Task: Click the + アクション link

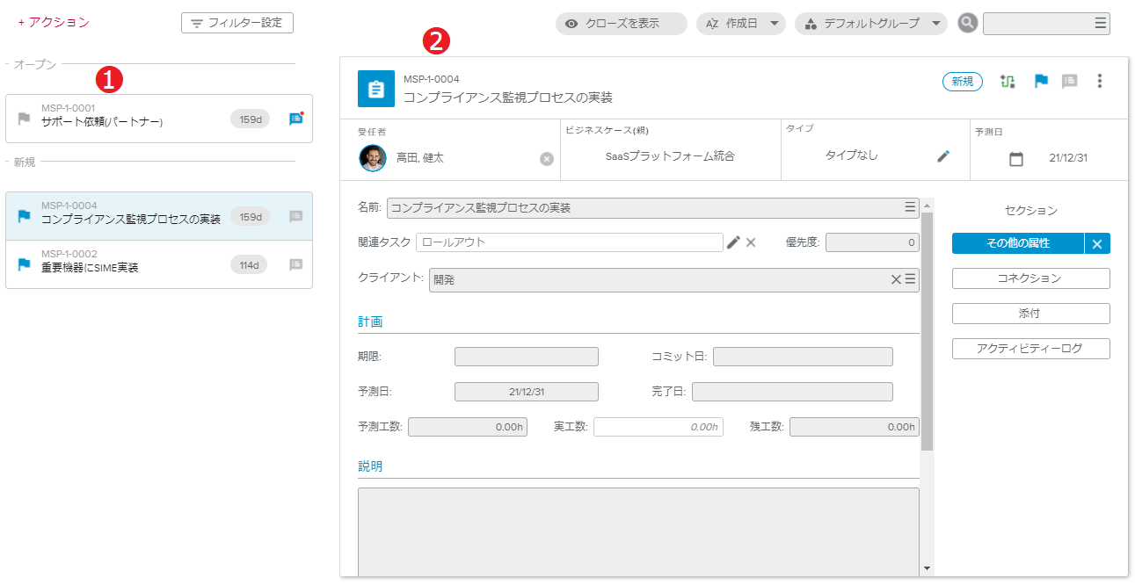Action: [x=54, y=23]
